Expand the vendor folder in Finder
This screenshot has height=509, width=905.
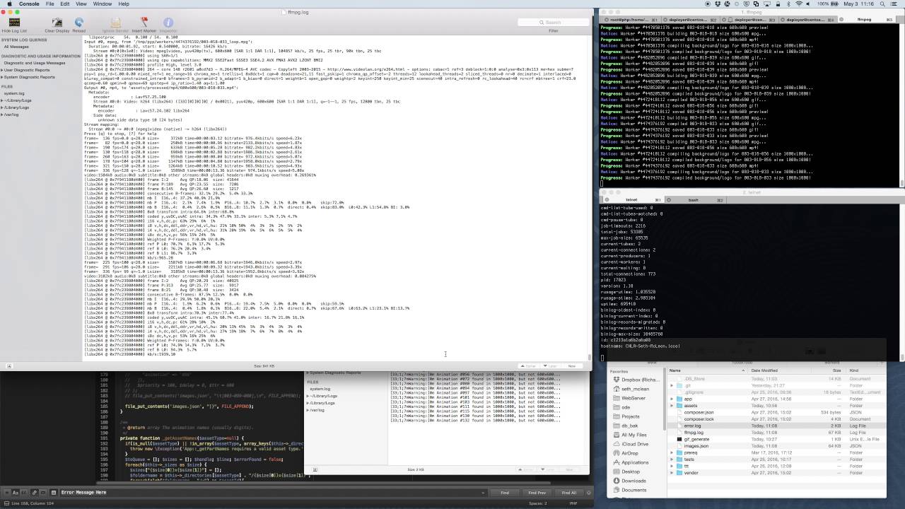click(672, 473)
